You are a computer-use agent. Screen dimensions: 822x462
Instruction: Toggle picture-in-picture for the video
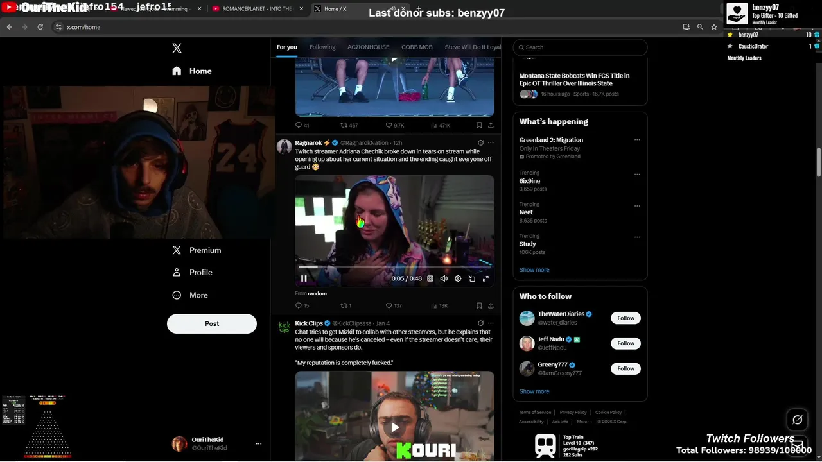[x=472, y=278]
